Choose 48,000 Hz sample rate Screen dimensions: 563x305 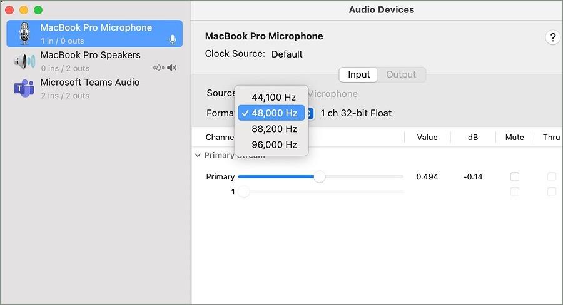tap(271, 113)
